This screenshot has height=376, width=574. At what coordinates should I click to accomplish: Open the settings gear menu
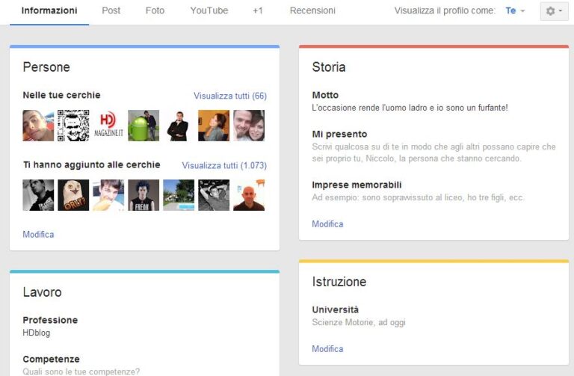pos(554,11)
